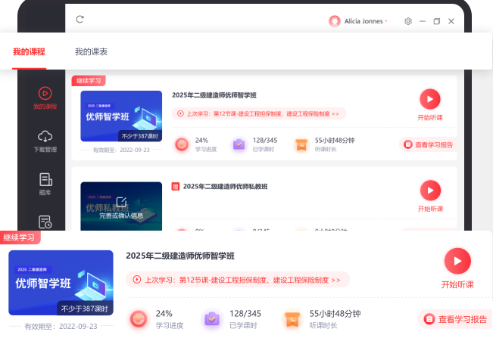This screenshot has height=338, width=493.
Task: Click the 听课时长 orange icon in enlarged card
Action: 292,319
